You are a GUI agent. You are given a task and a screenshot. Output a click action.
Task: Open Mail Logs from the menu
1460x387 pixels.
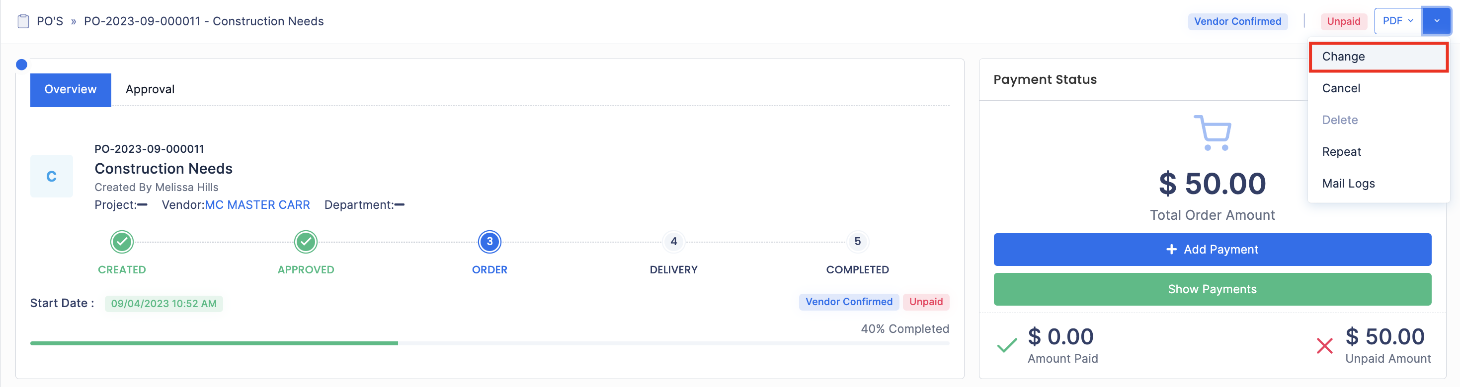pos(1348,183)
